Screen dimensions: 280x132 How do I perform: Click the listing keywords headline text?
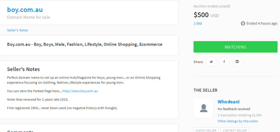pos(85,44)
